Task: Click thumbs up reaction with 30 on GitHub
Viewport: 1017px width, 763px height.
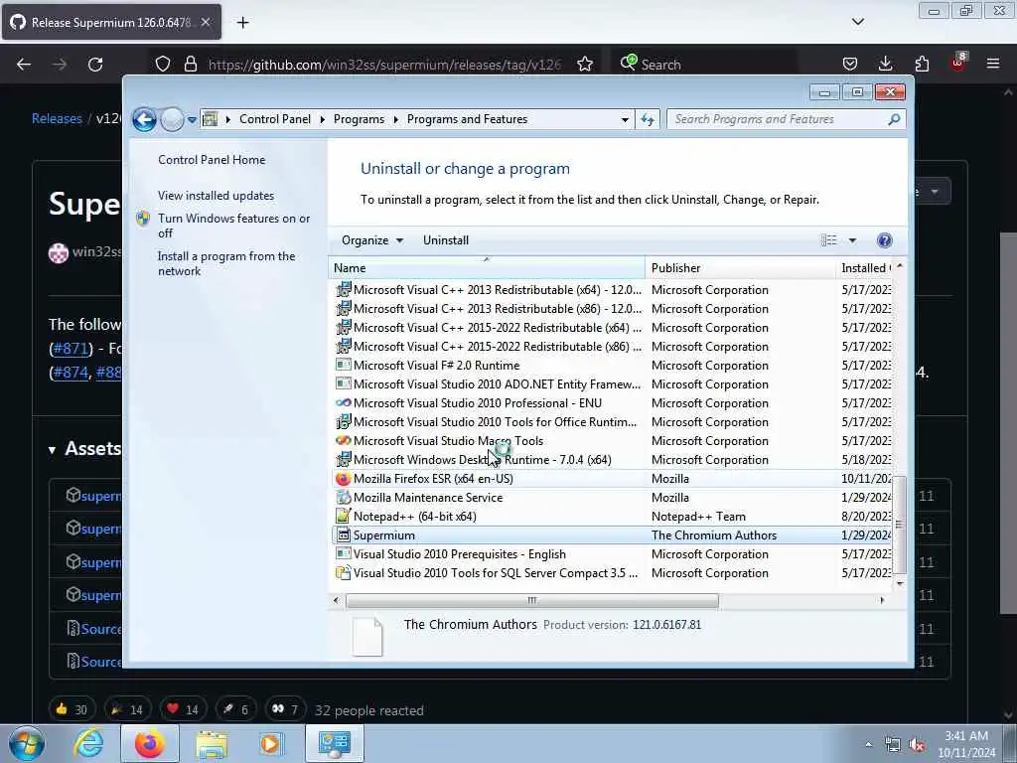Action: click(x=72, y=709)
